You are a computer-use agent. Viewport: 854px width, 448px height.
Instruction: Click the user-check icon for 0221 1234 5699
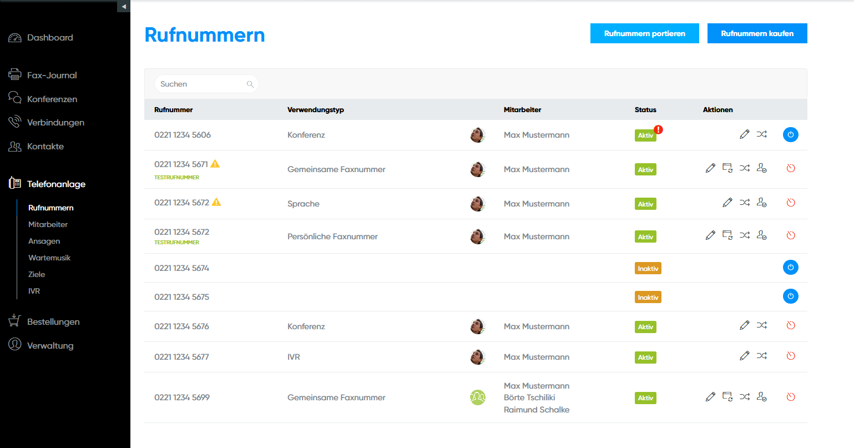click(x=762, y=396)
